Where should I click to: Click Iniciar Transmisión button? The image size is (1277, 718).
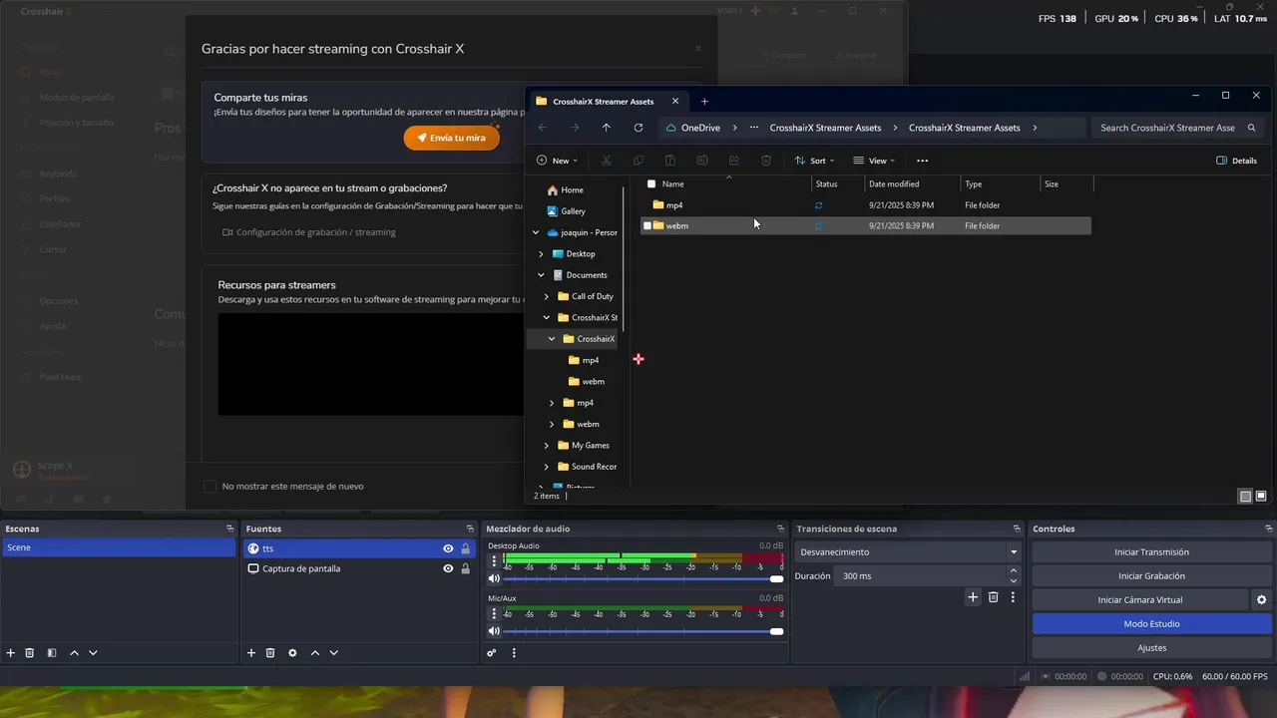[x=1151, y=551]
